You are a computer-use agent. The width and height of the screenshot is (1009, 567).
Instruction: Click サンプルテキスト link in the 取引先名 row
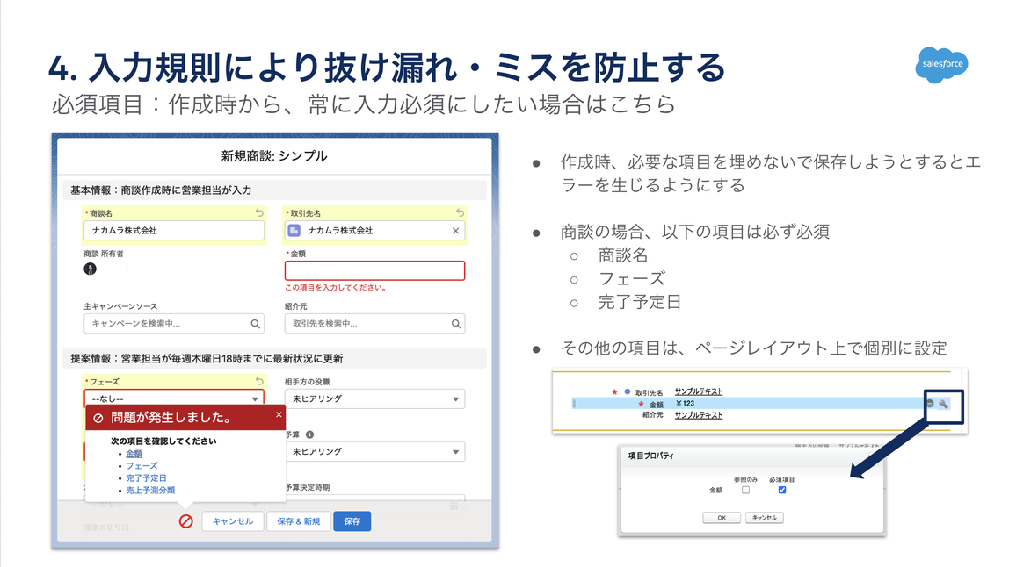coord(699,391)
